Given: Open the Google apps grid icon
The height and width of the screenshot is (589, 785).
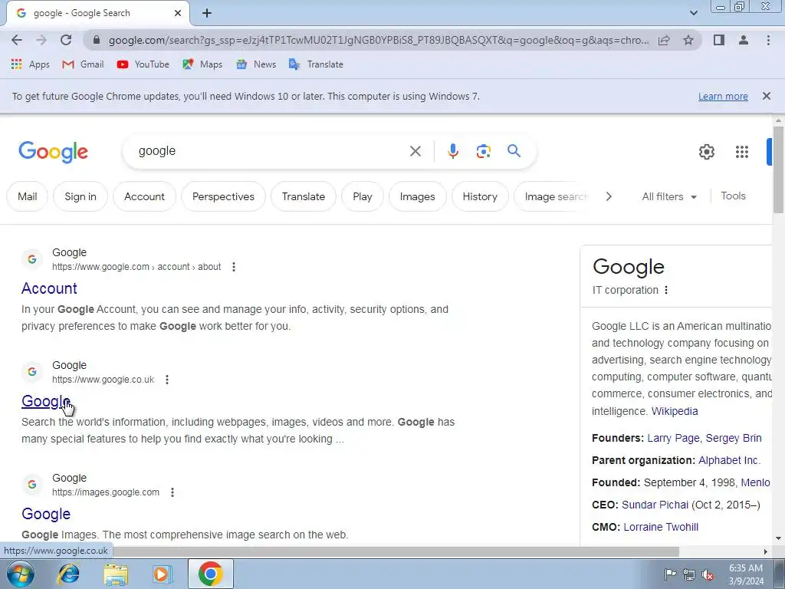Looking at the screenshot, I should point(742,152).
